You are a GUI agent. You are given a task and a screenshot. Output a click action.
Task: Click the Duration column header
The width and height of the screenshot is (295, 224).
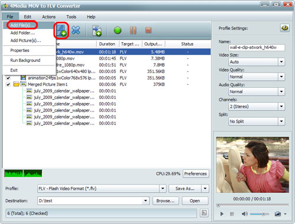[108, 44]
